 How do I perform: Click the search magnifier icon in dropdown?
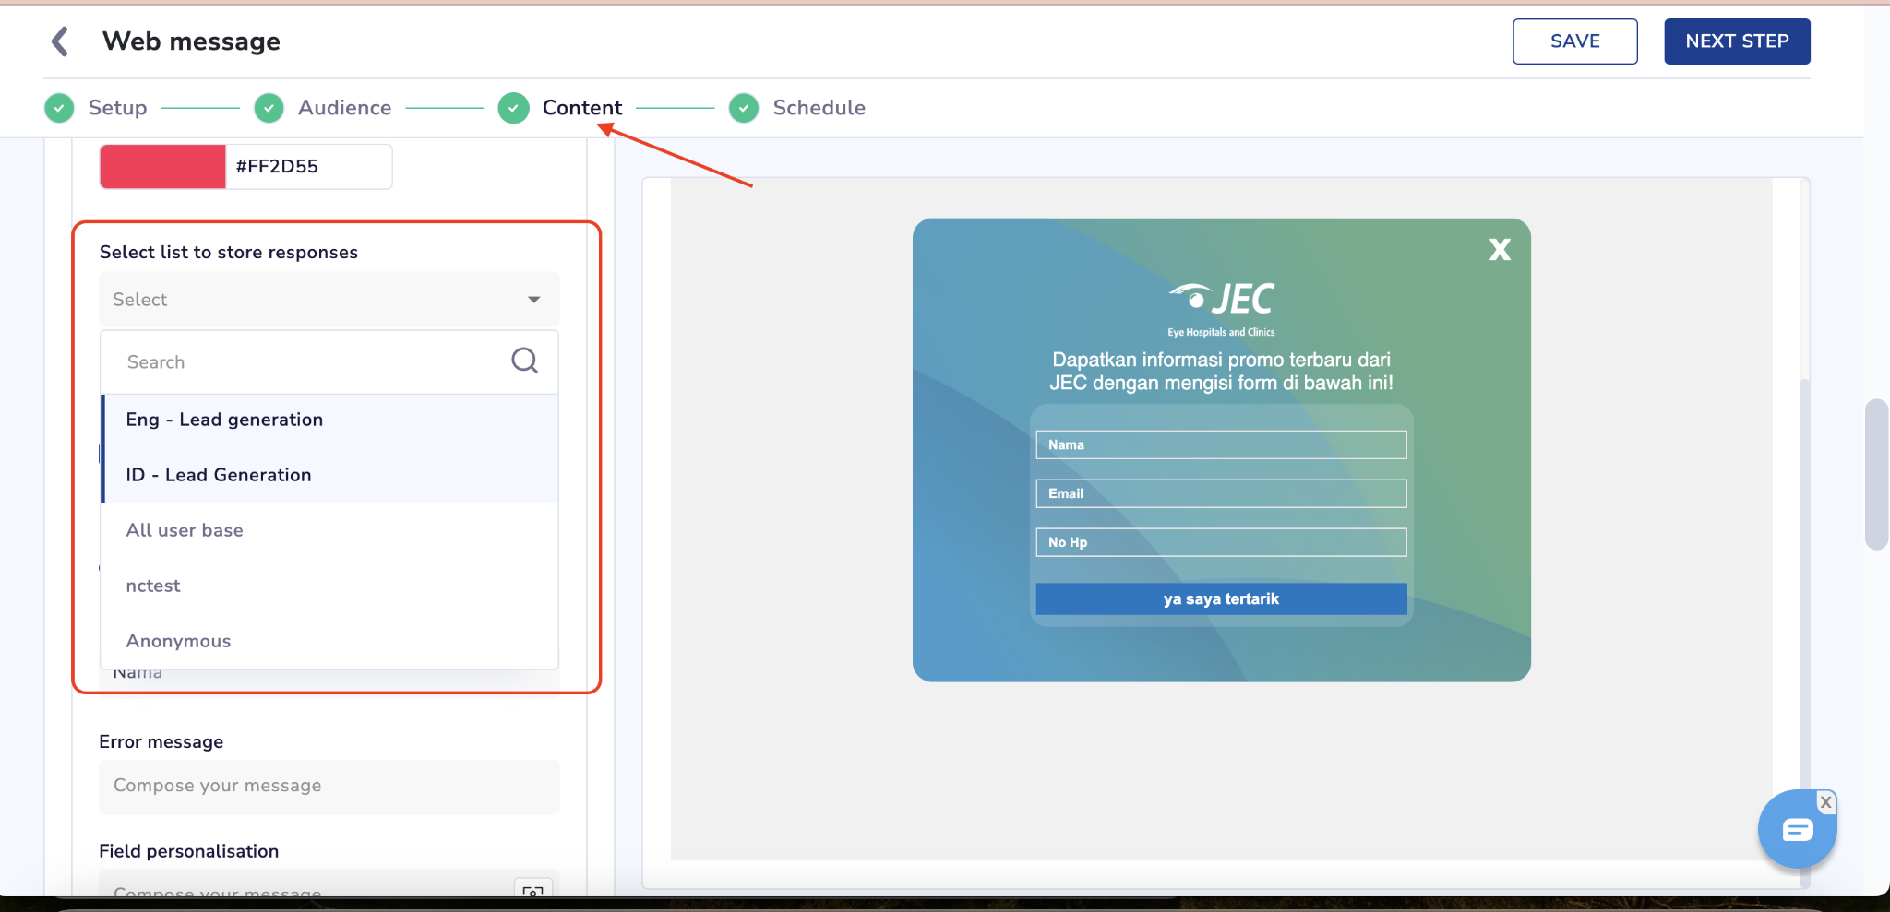tap(524, 361)
